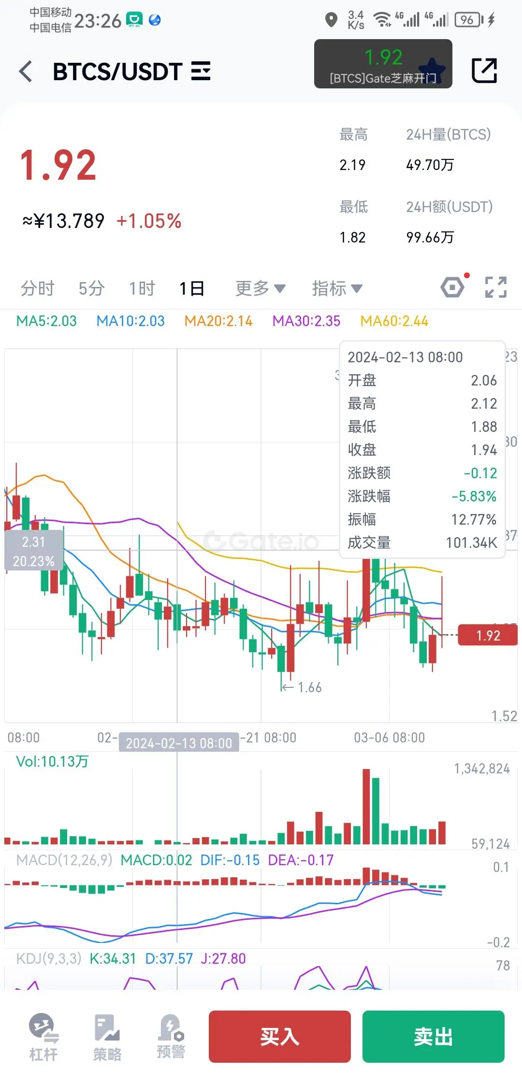
Task: Open chart settings hexagon icon
Action: coord(453,287)
